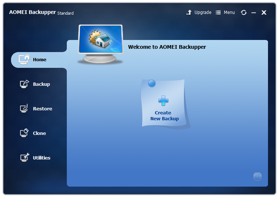Click Create New Backup note
Screen dimensions: 279x198
164,103
